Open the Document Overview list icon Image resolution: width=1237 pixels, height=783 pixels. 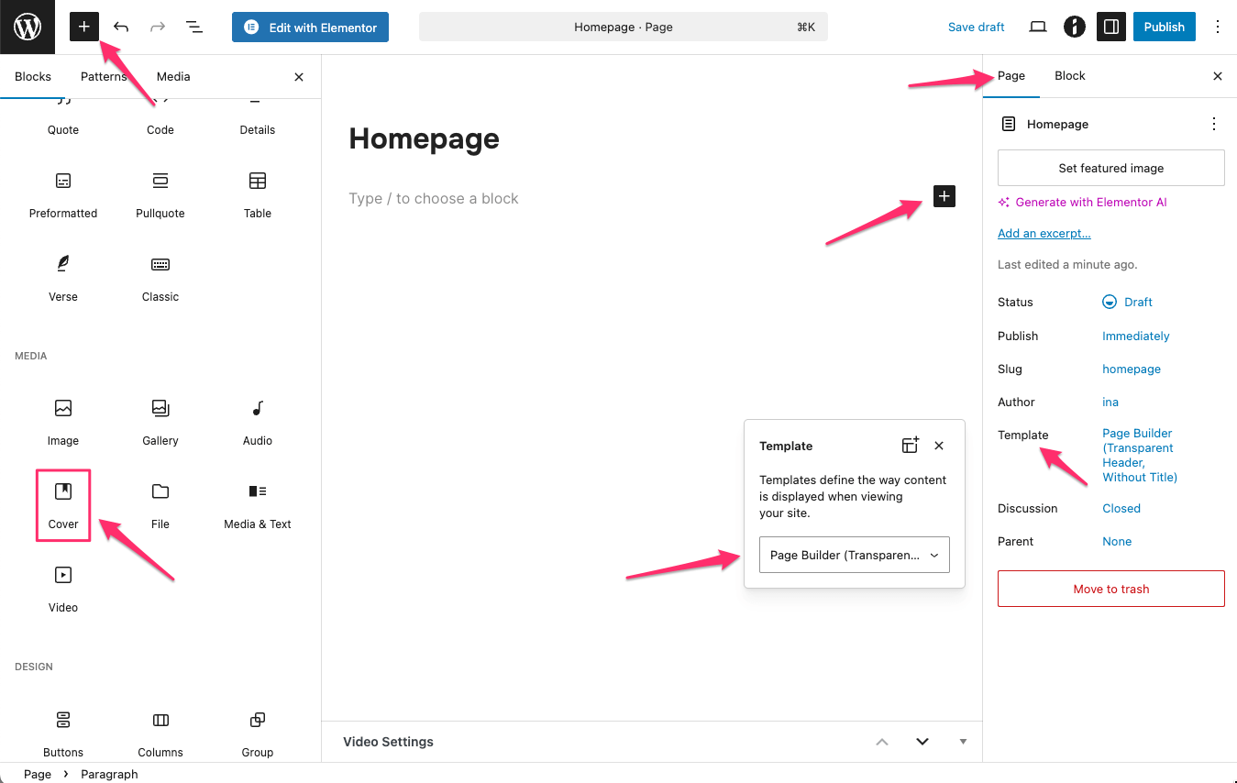[194, 28]
